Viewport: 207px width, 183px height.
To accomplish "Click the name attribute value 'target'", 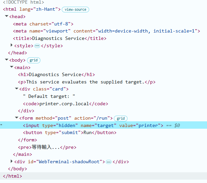I will pos(106,125).
